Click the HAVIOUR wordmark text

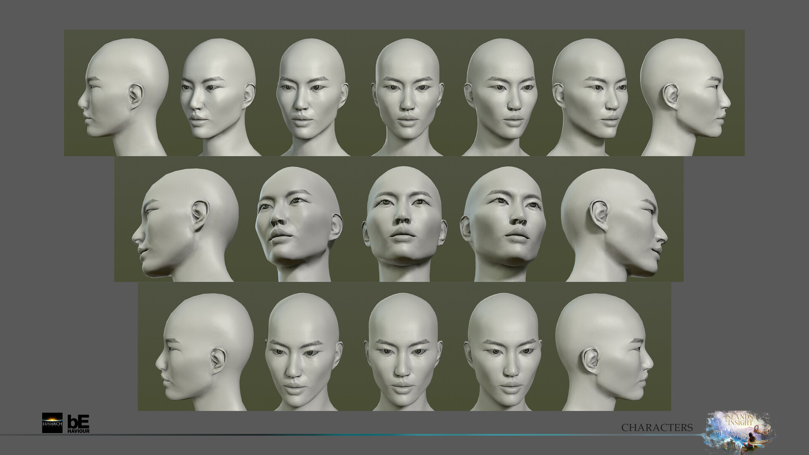pos(79,431)
